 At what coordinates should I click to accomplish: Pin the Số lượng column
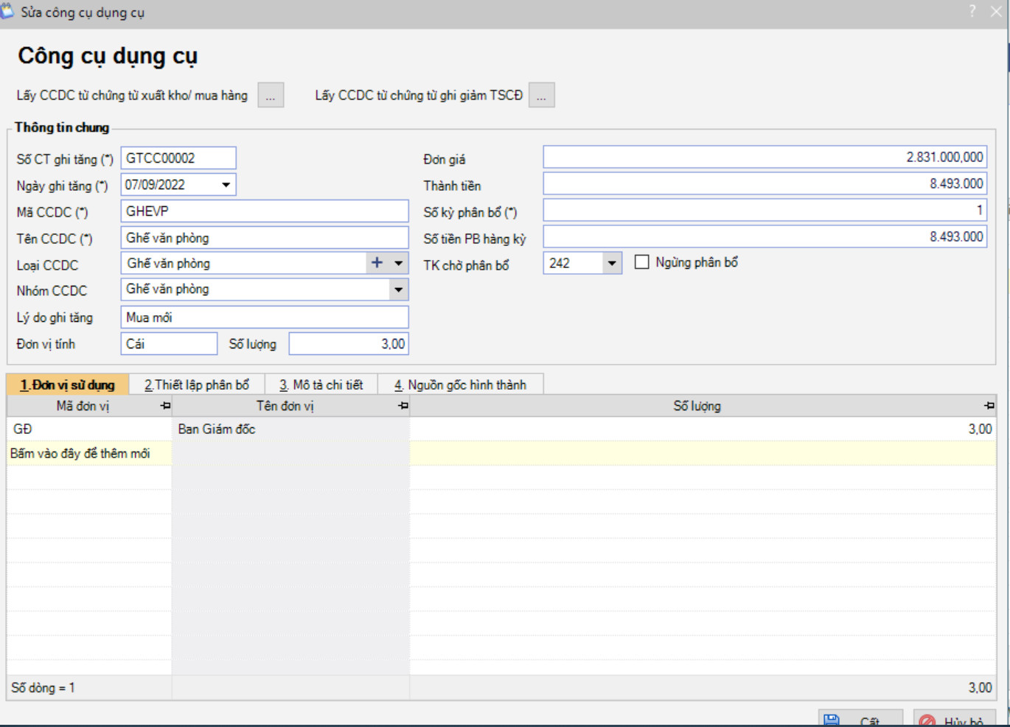989,406
